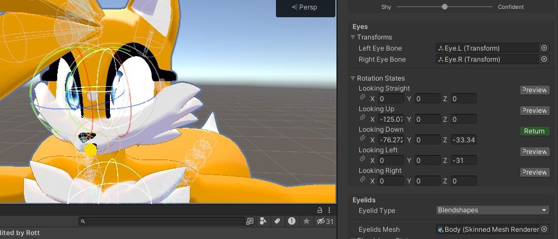
Task: Toggle the Favorites star icon
Action: point(306,221)
